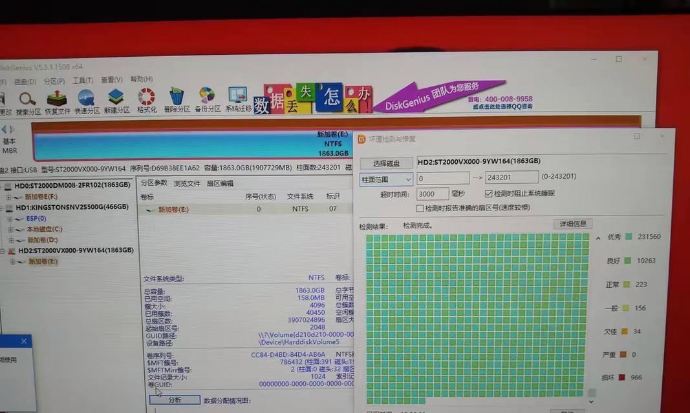Open the 分区(P) menu
The height and width of the screenshot is (413, 690).
[x=54, y=81]
